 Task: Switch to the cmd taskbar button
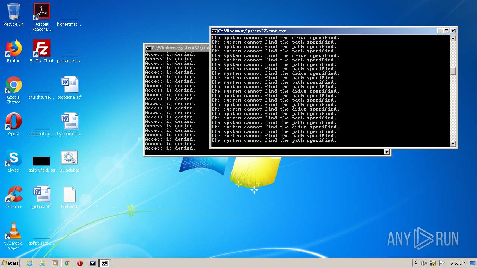tap(105, 263)
